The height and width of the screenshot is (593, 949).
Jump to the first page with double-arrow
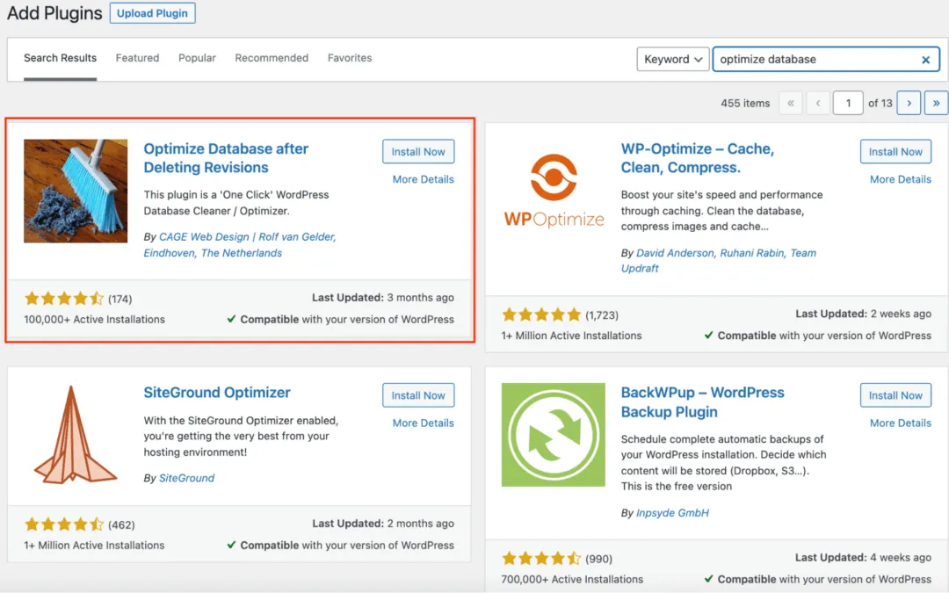coord(790,103)
